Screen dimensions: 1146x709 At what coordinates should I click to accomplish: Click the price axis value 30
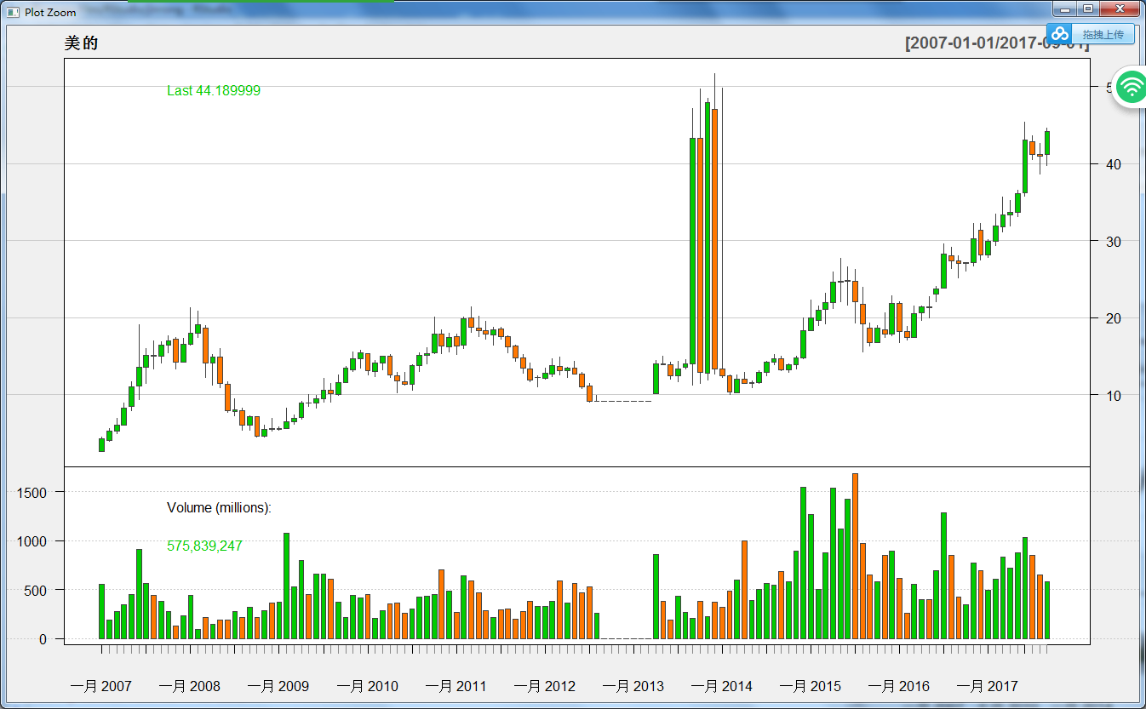[x=1113, y=242]
